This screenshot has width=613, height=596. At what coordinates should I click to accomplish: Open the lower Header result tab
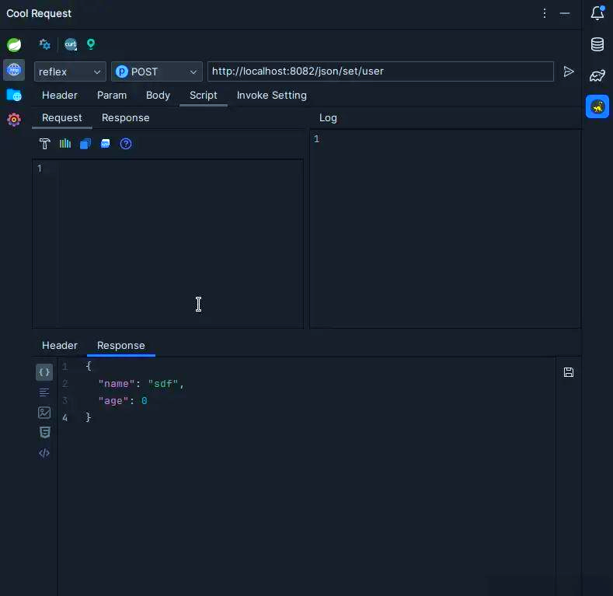pyautogui.click(x=59, y=345)
